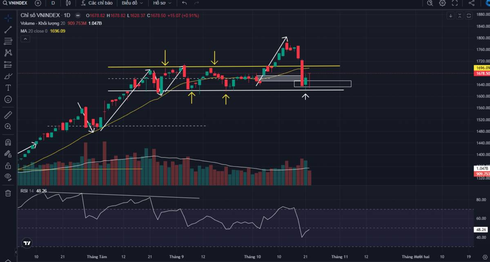Screen dimensions: 490x262
Task: Click the undo arrow
Action: coord(184,3)
